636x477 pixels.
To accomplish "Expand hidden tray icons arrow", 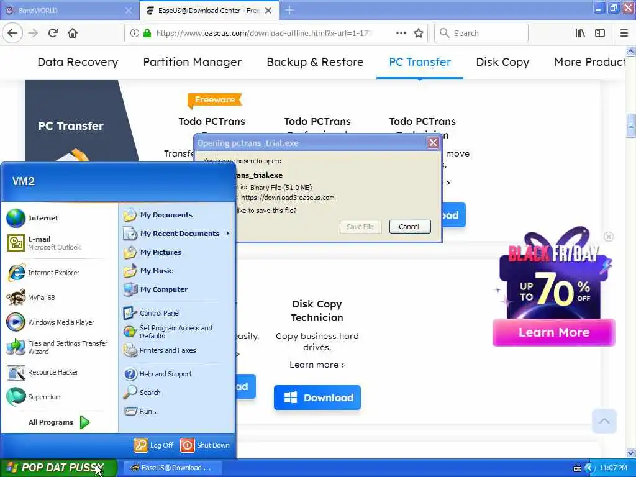I will point(589,468).
